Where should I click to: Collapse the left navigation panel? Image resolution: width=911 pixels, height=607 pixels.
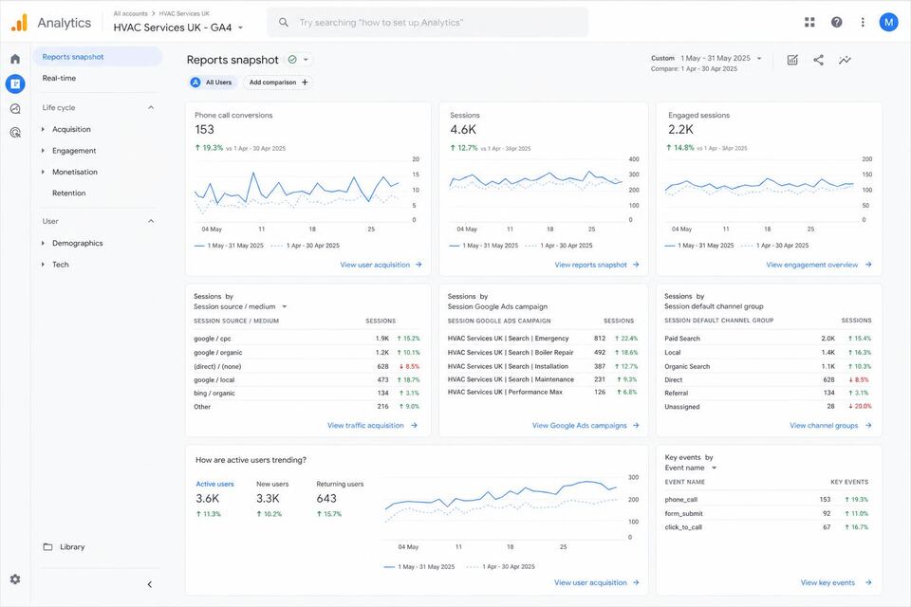coord(149,584)
